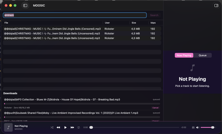Click the music note icon in Now Playing panel
The height and width of the screenshot is (134, 222).
pyautogui.click(x=192, y=68)
